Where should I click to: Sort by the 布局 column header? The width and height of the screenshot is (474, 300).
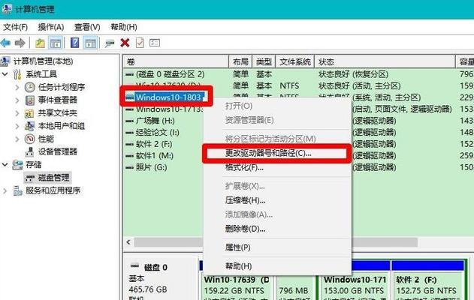pos(240,61)
